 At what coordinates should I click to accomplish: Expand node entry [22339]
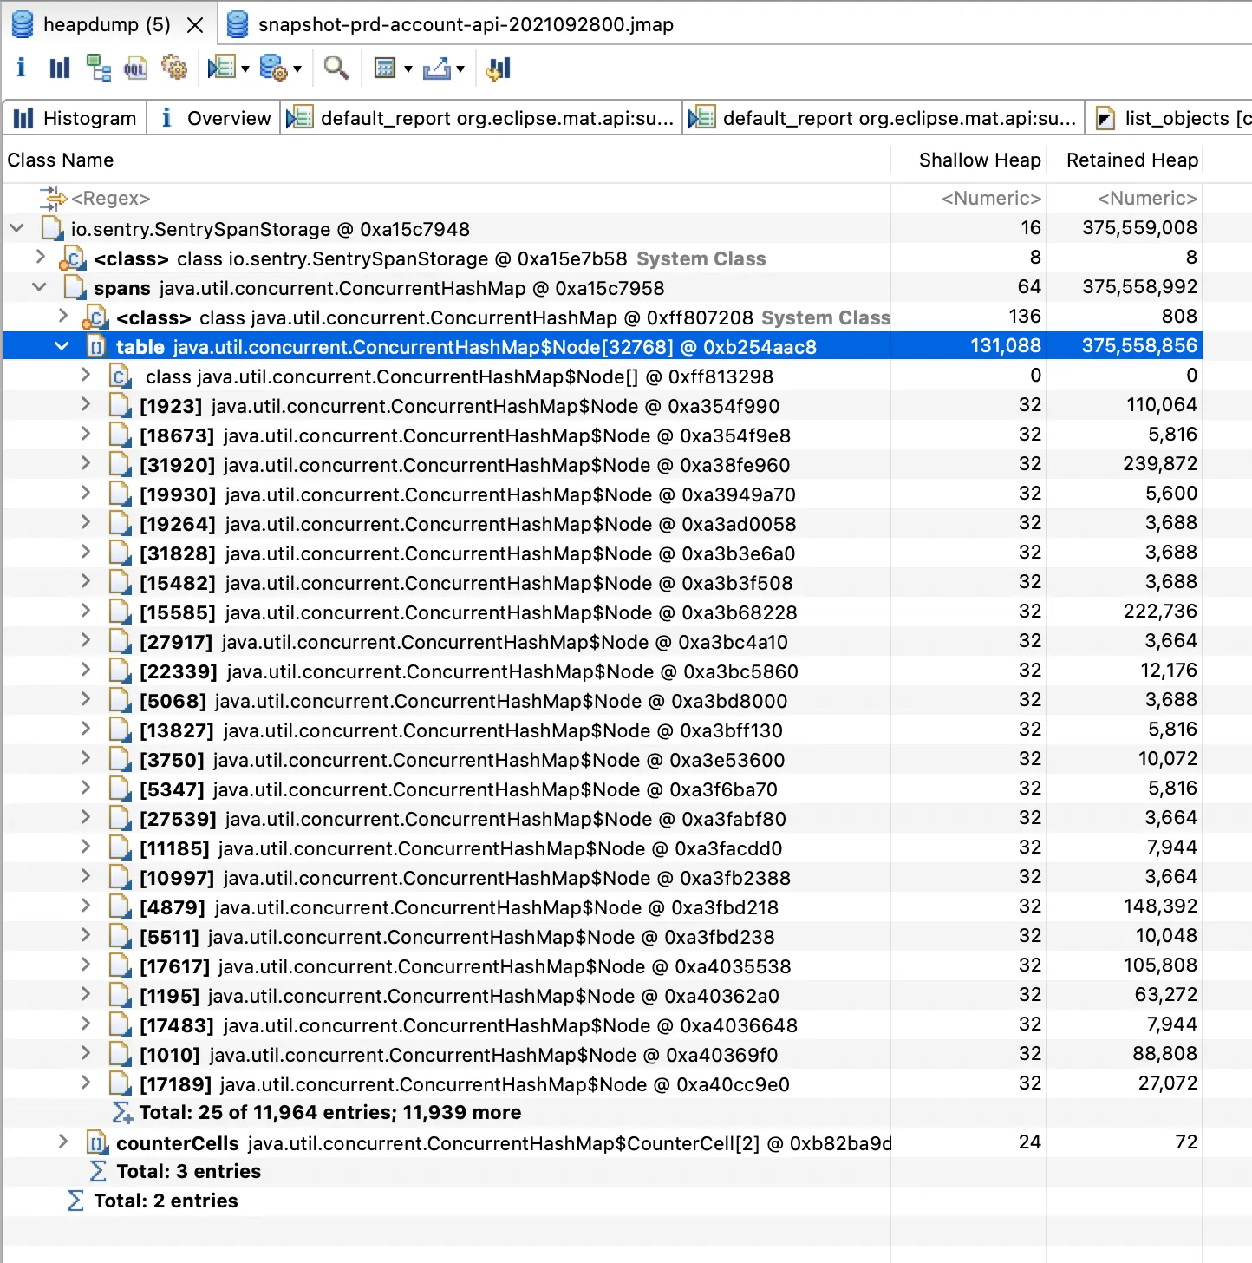pos(85,670)
